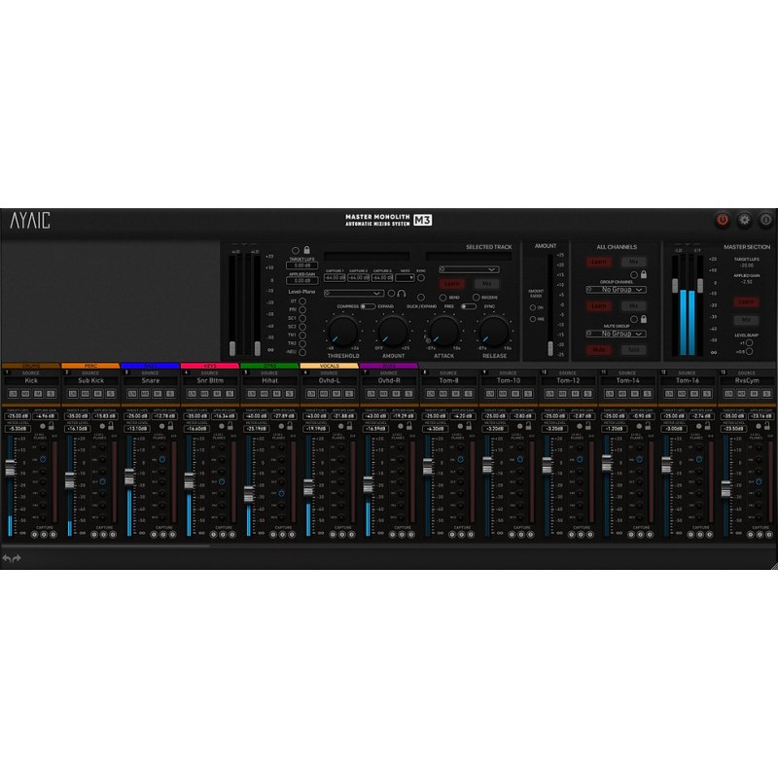The width and height of the screenshot is (778, 778).
Task: Click Learn in Master Section
Action: point(746,301)
